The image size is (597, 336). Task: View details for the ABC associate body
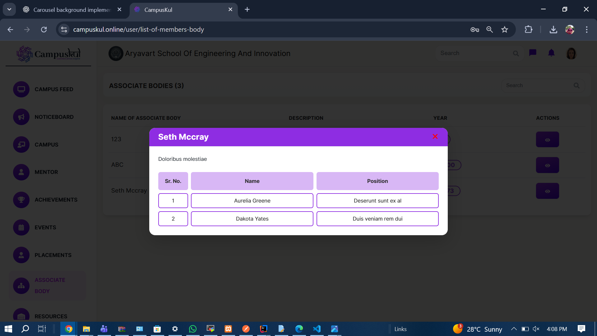click(x=547, y=165)
